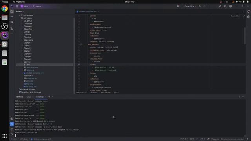Open the Current File run configuration dropdown
This screenshot has height=141, width=251.
[x=190, y=6]
